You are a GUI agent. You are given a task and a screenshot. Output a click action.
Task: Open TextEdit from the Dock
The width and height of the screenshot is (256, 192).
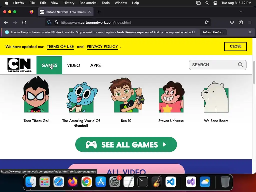(129, 181)
